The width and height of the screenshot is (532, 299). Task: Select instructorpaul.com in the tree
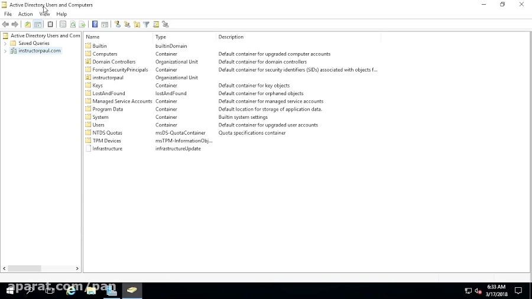[x=40, y=50]
